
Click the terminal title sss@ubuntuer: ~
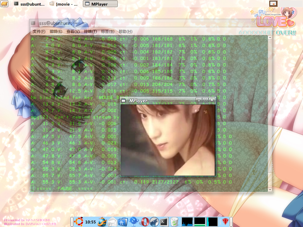click(x=58, y=23)
